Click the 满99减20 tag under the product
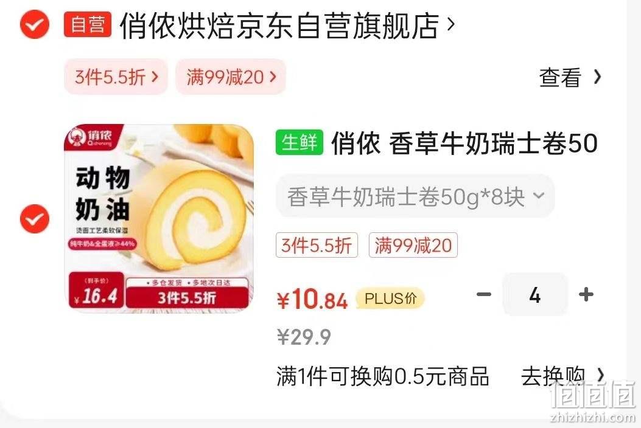641x428 pixels. pos(413,245)
